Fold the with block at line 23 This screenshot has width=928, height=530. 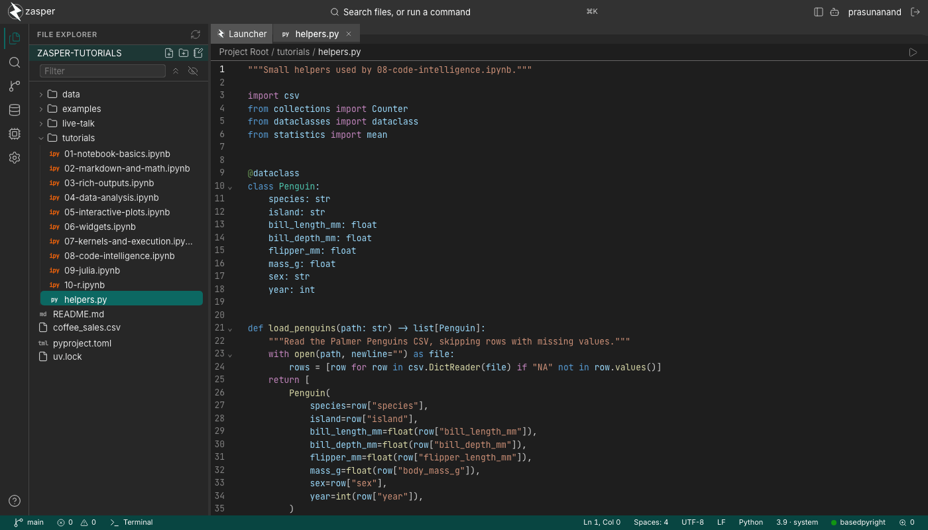coord(230,354)
